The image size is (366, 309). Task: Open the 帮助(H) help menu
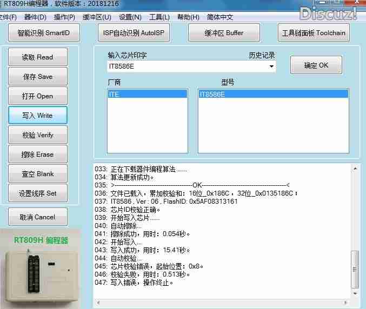(x=188, y=17)
